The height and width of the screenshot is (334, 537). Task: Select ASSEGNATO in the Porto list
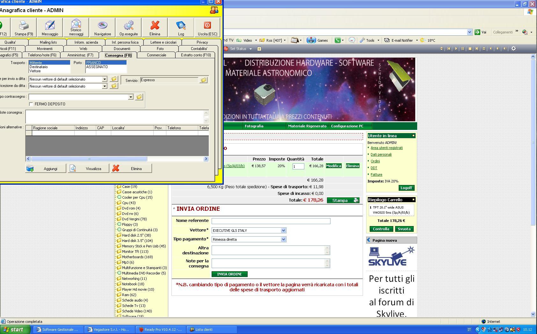[106, 67]
